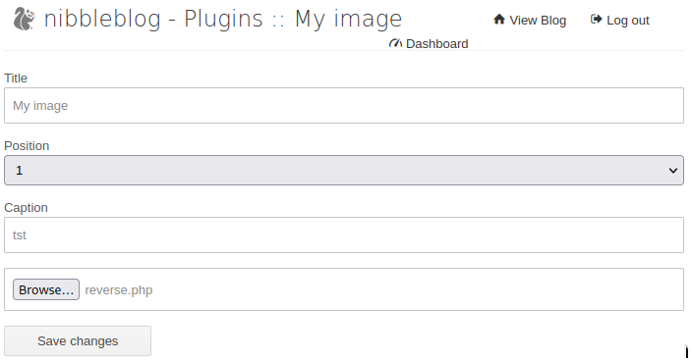692x362 pixels.
Task: Click the home icon beside View Blog
Action: [499, 20]
